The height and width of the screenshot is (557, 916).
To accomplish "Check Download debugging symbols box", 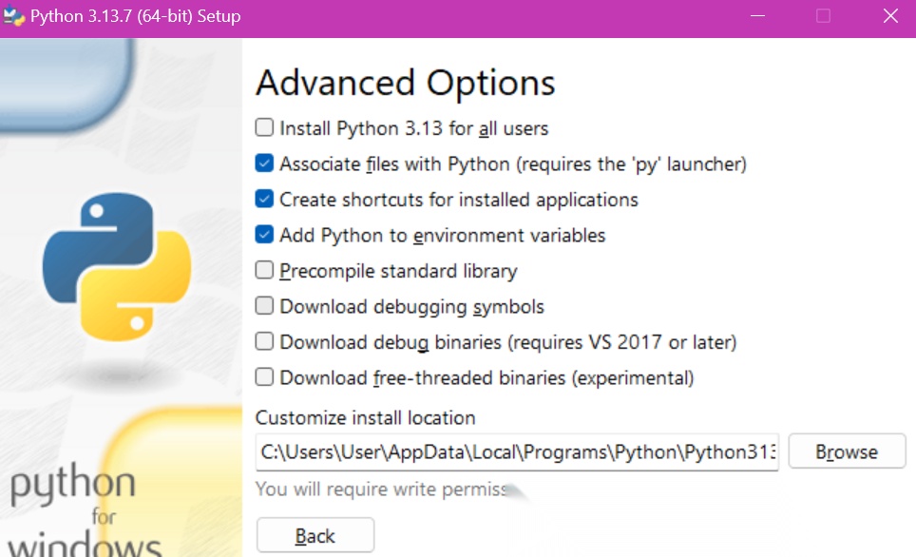I will click(x=264, y=306).
